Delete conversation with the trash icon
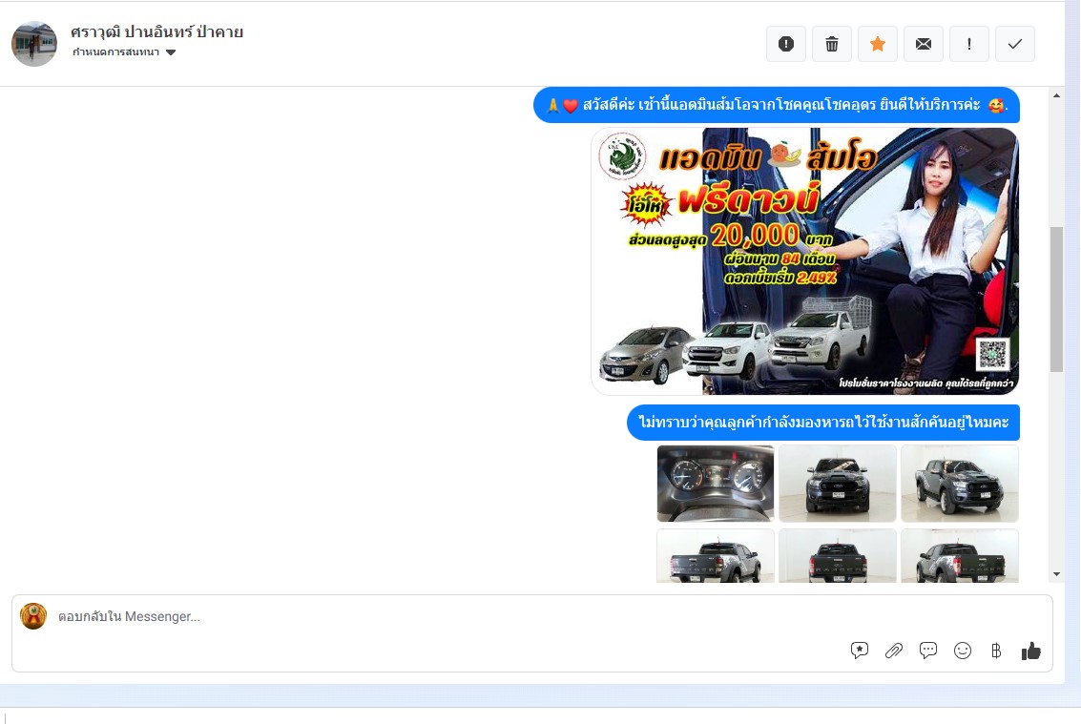The image size is (1081, 724). pos(832,44)
